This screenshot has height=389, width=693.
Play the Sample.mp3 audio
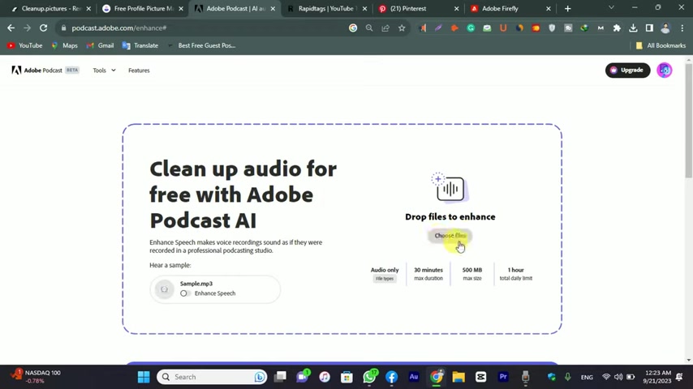pos(164,289)
